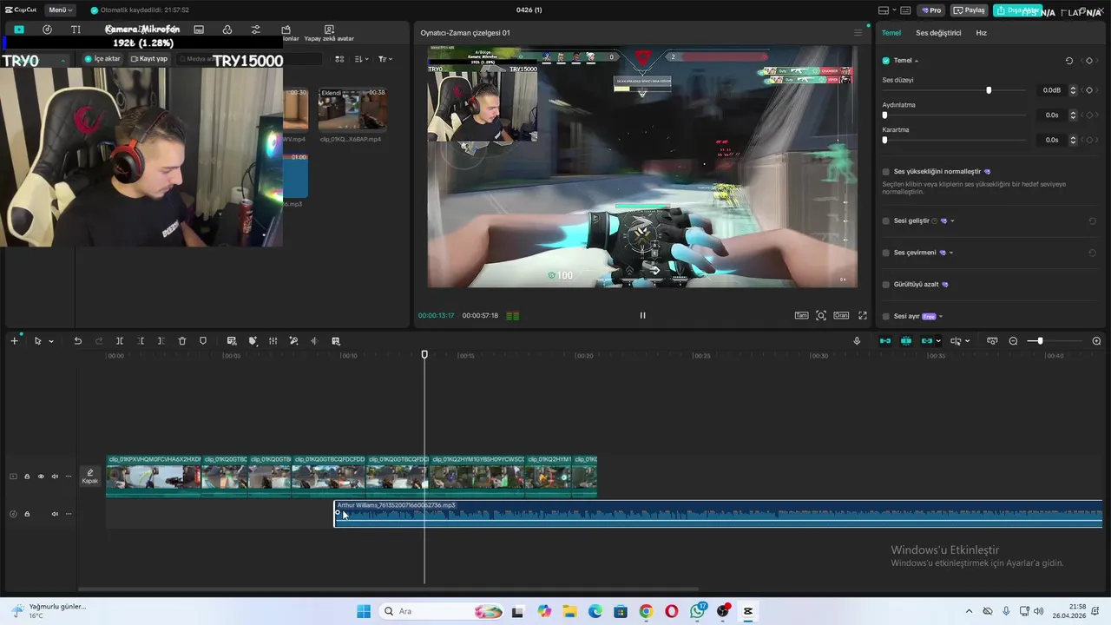The image size is (1111, 625).
Task: Enable Sesi geliştir checkbox
Action: [886, 220]
